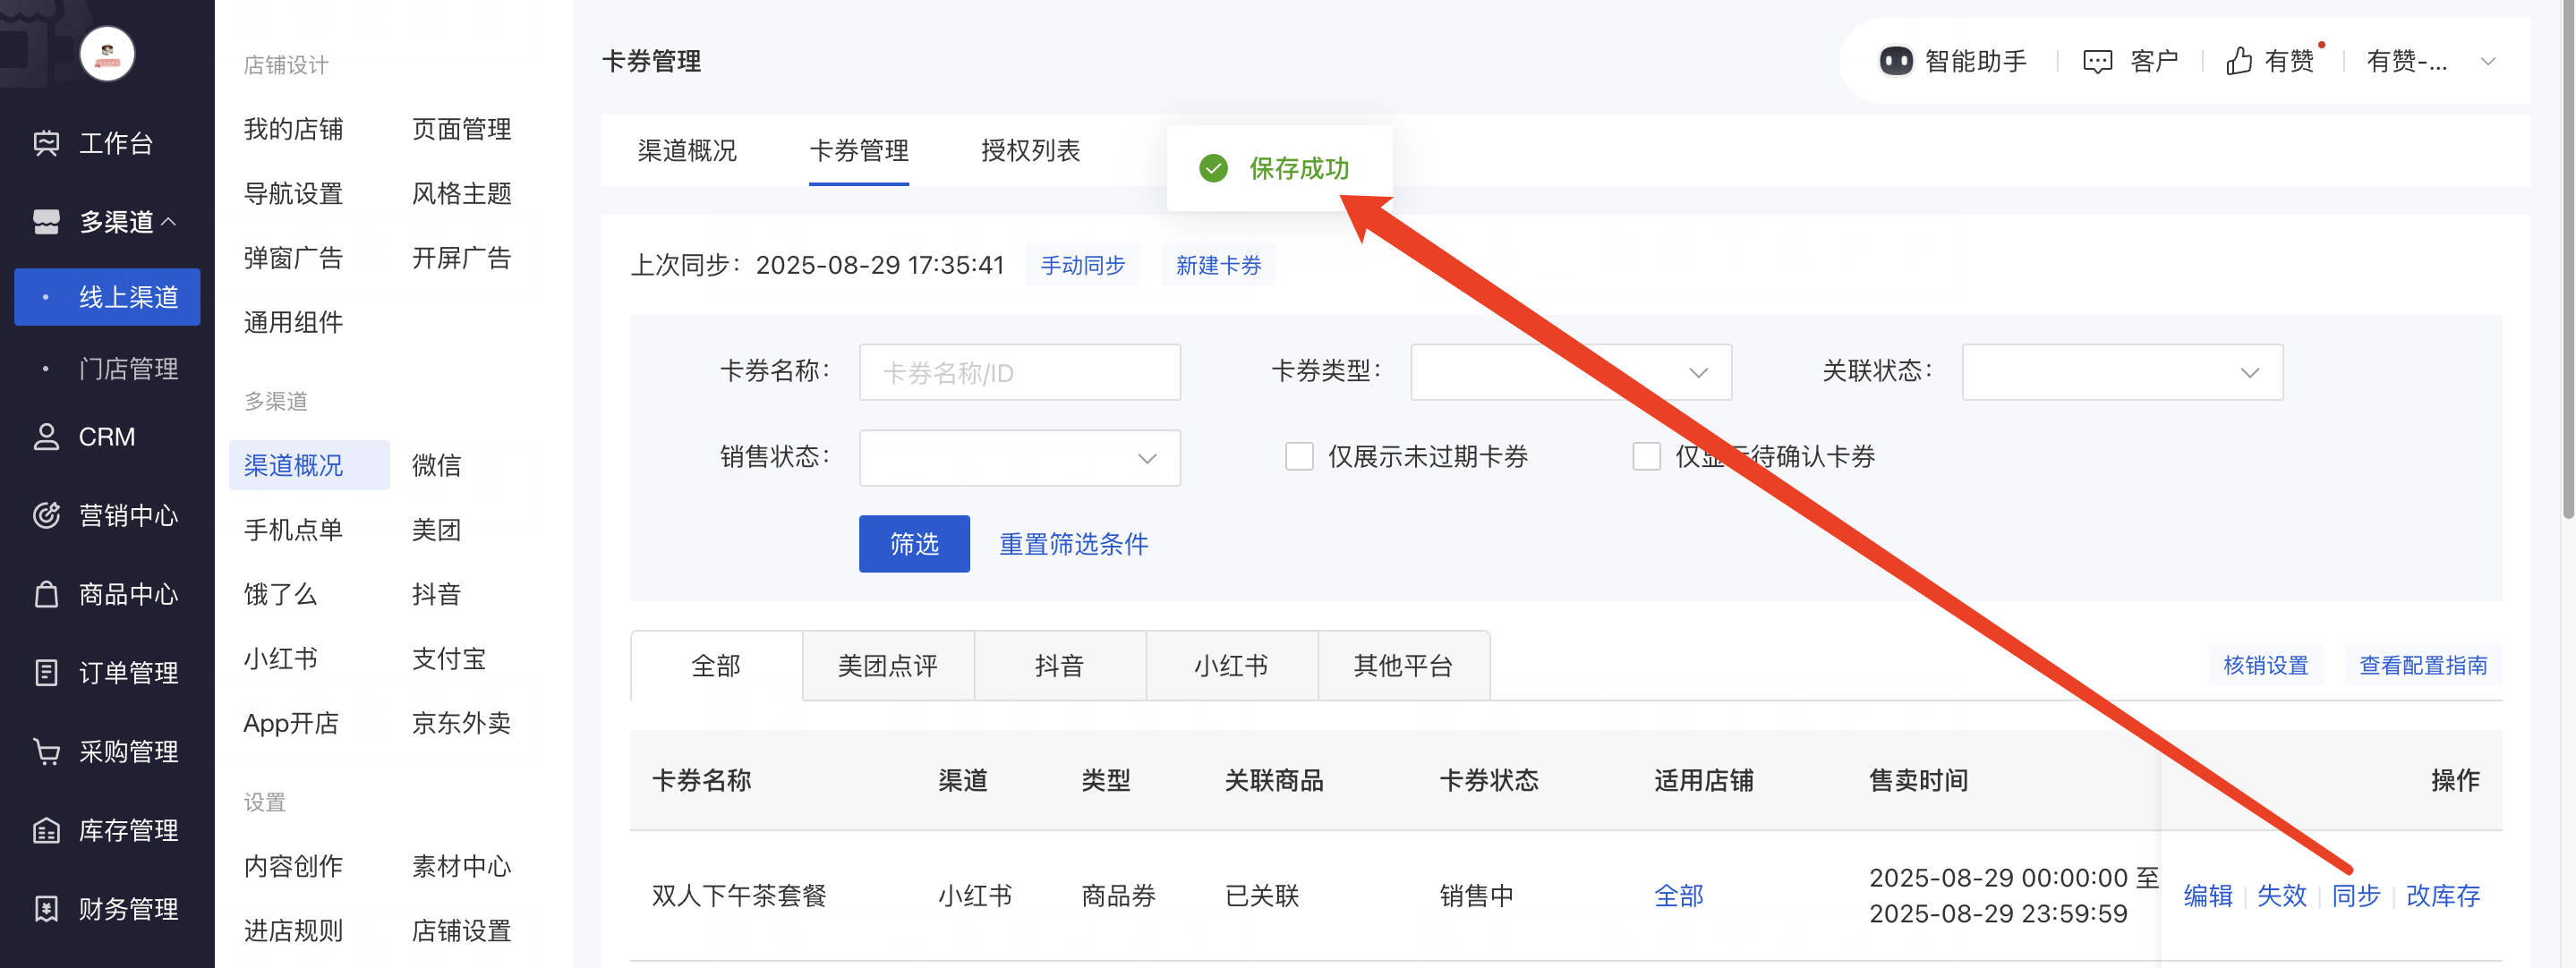
Task: Open the CRM person icon in sidebar
Action: pyautogui.click(x=46, y=437)
